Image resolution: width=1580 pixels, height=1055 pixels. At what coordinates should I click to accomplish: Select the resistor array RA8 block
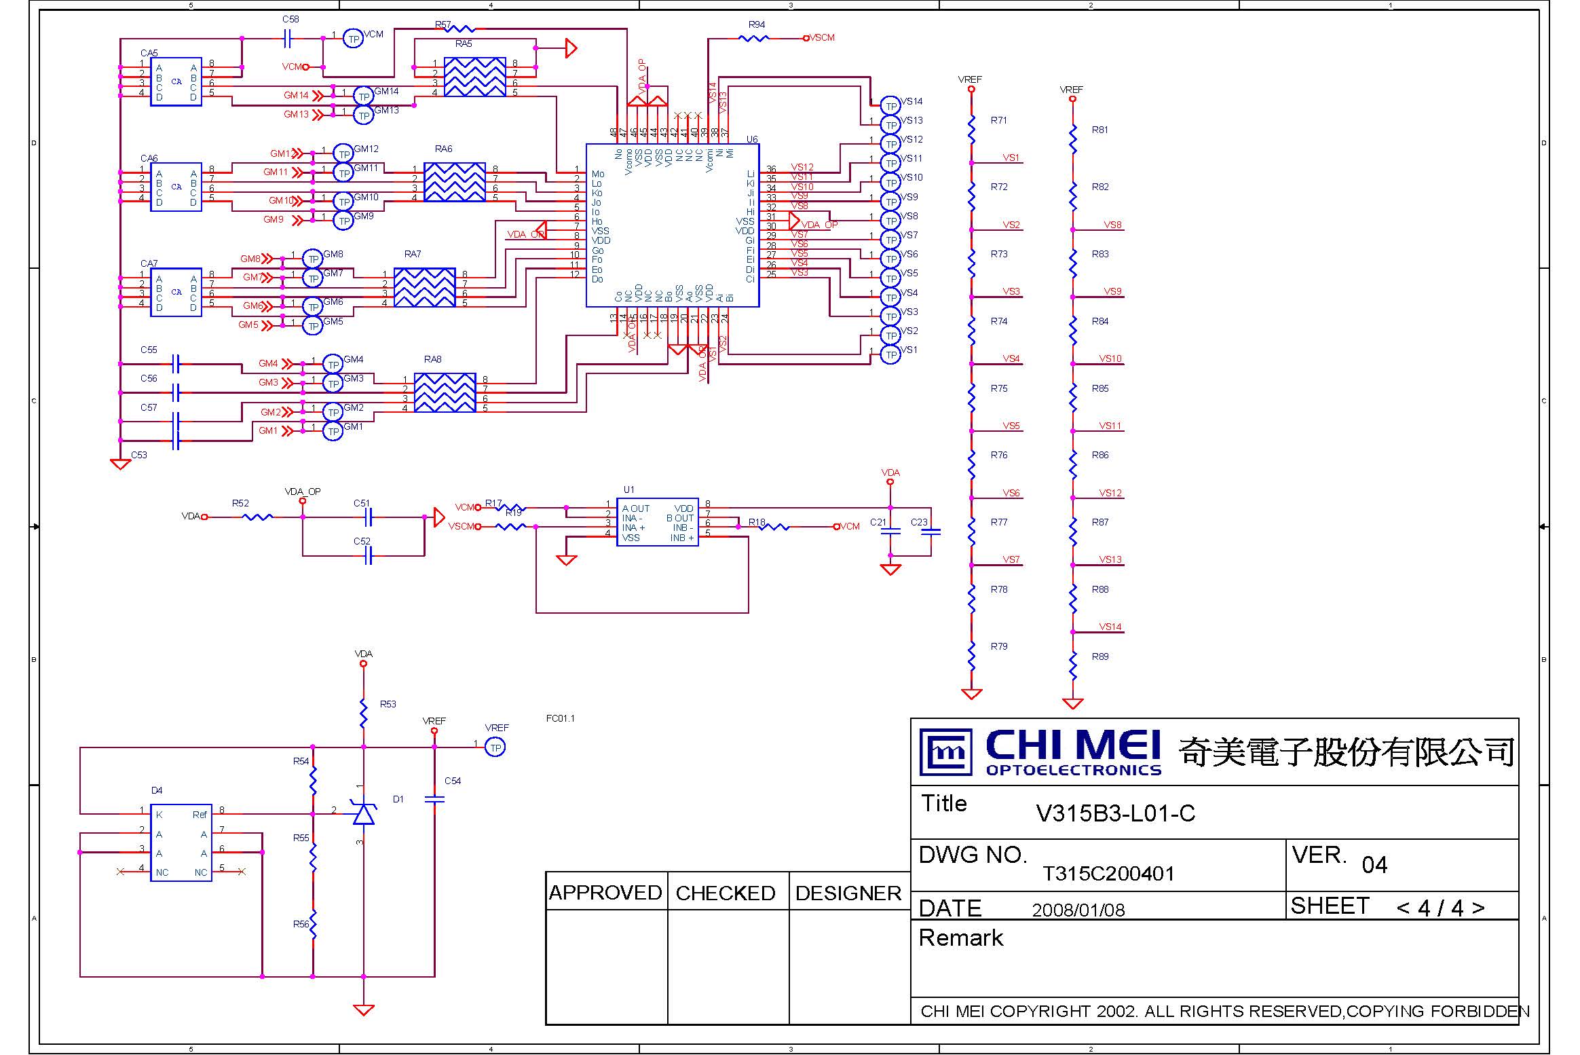[x=445, y=392]
